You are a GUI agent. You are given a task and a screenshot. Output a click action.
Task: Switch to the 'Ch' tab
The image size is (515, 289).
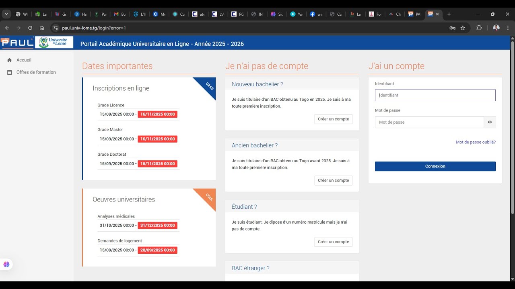395,14
